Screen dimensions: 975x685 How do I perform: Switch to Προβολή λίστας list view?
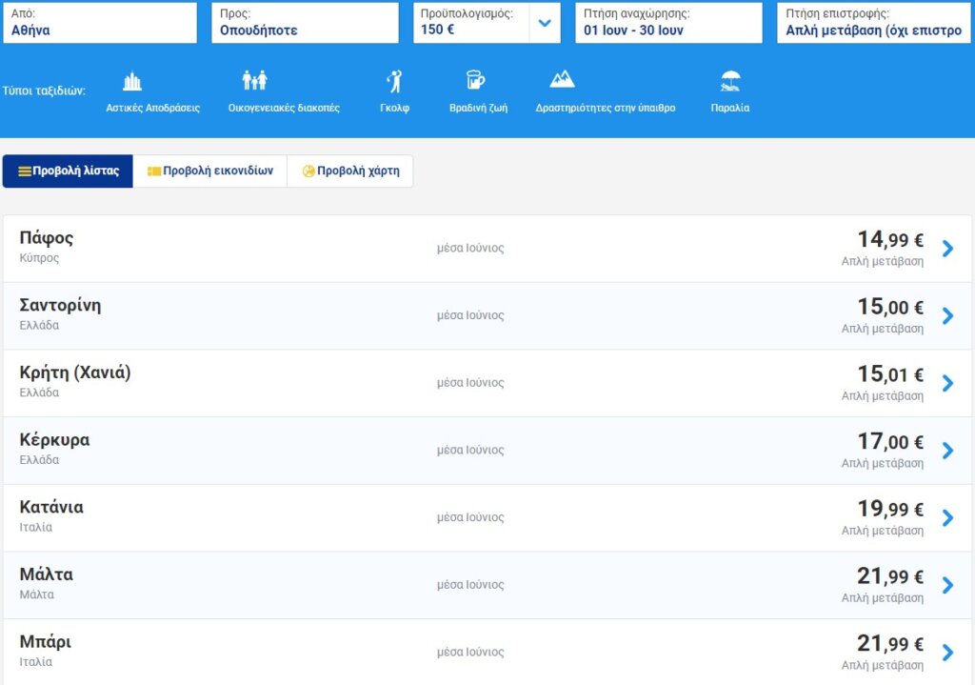(x=68, y=171)
